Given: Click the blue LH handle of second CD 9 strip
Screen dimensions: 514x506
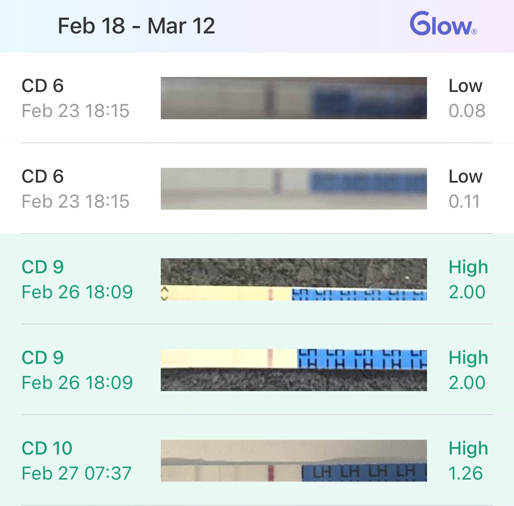Looking at the screenshot, I should (362, 359).
